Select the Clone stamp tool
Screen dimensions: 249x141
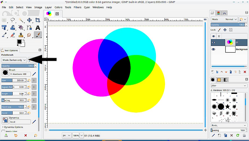point(21,35)
